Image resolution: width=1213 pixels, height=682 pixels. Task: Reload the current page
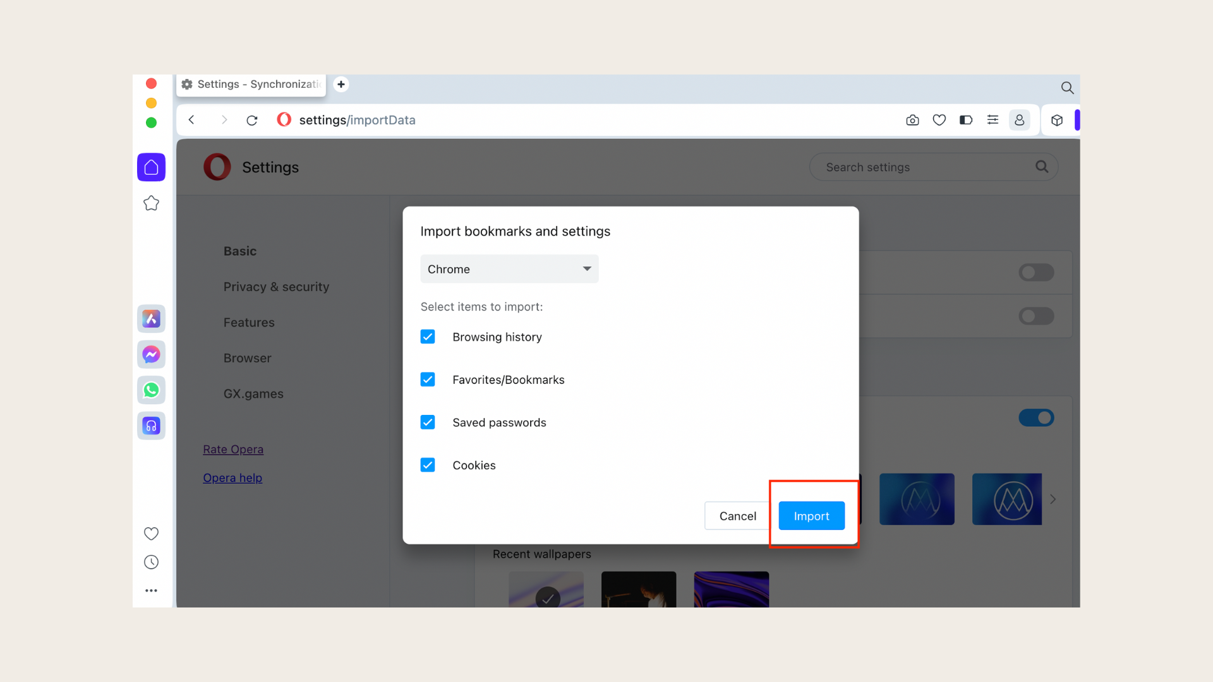(x=252, y=120)
